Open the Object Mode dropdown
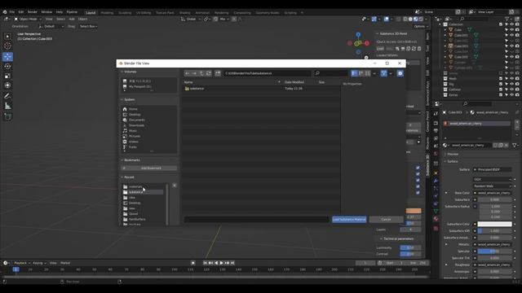This screenshot has width=522, height=293. click(28, 19)
